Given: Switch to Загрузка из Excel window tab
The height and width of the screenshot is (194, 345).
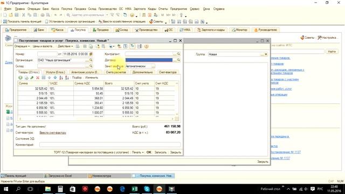Looking at the screenshot, I should click(65, 176).
